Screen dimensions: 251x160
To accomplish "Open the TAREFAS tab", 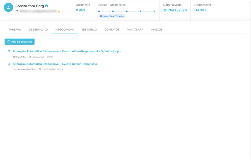I will 15,29.
